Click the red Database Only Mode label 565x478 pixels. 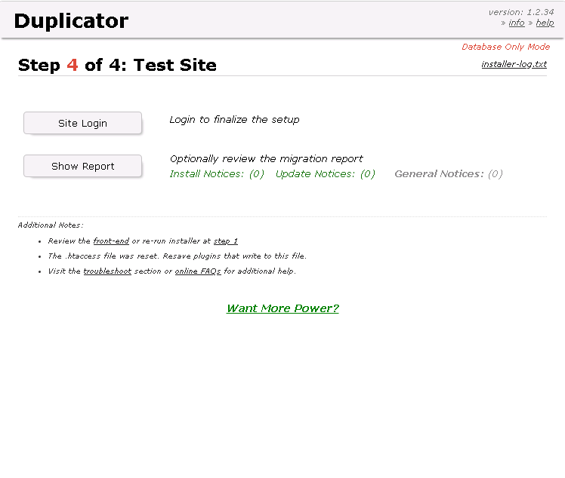coord(505,47)
